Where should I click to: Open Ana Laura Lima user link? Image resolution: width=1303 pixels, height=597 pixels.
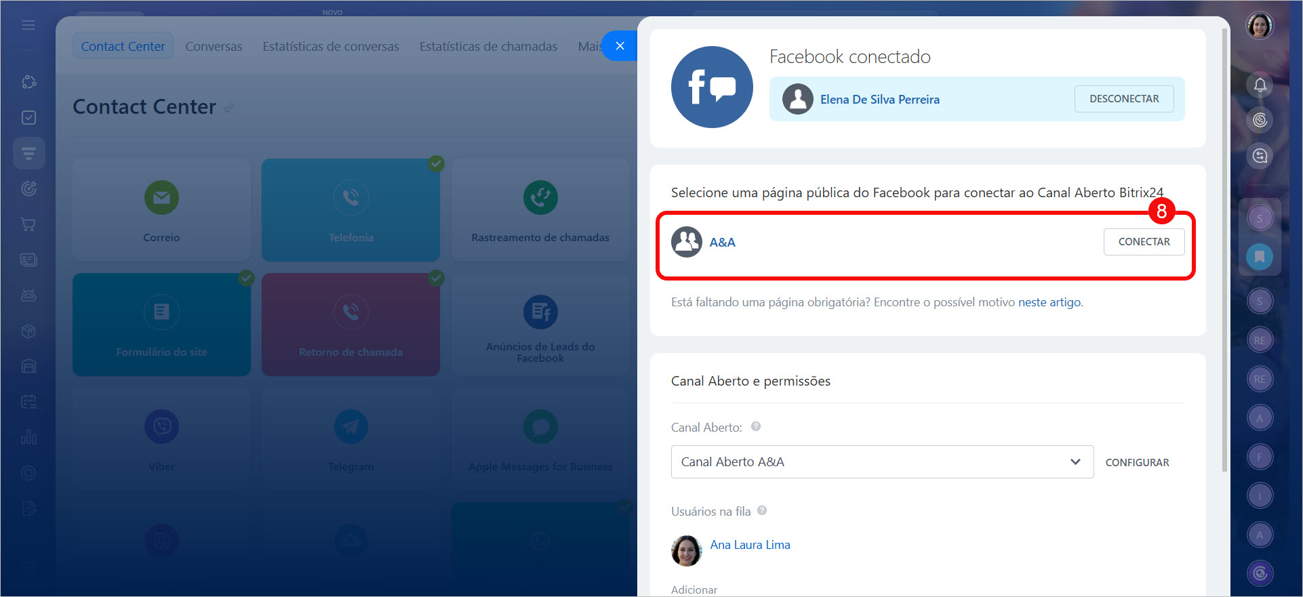[750, 545]
